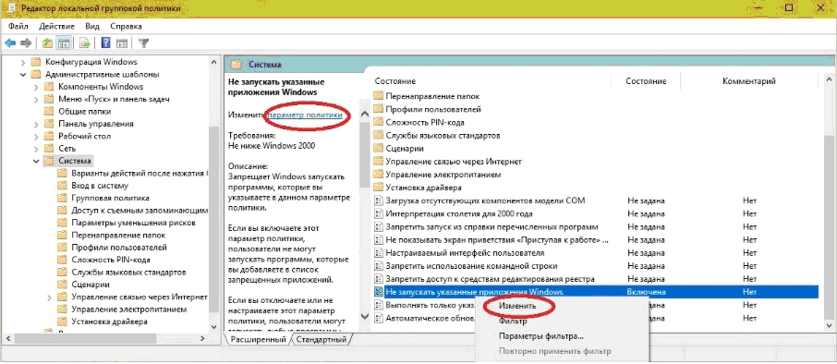
Task: Collapse the Система tree node
Action: tap(36, 161)
